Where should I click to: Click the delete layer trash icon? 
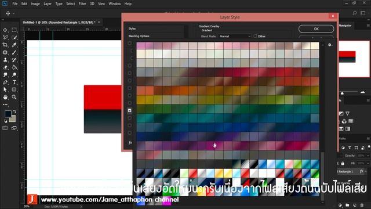click(x=362, y=205)
